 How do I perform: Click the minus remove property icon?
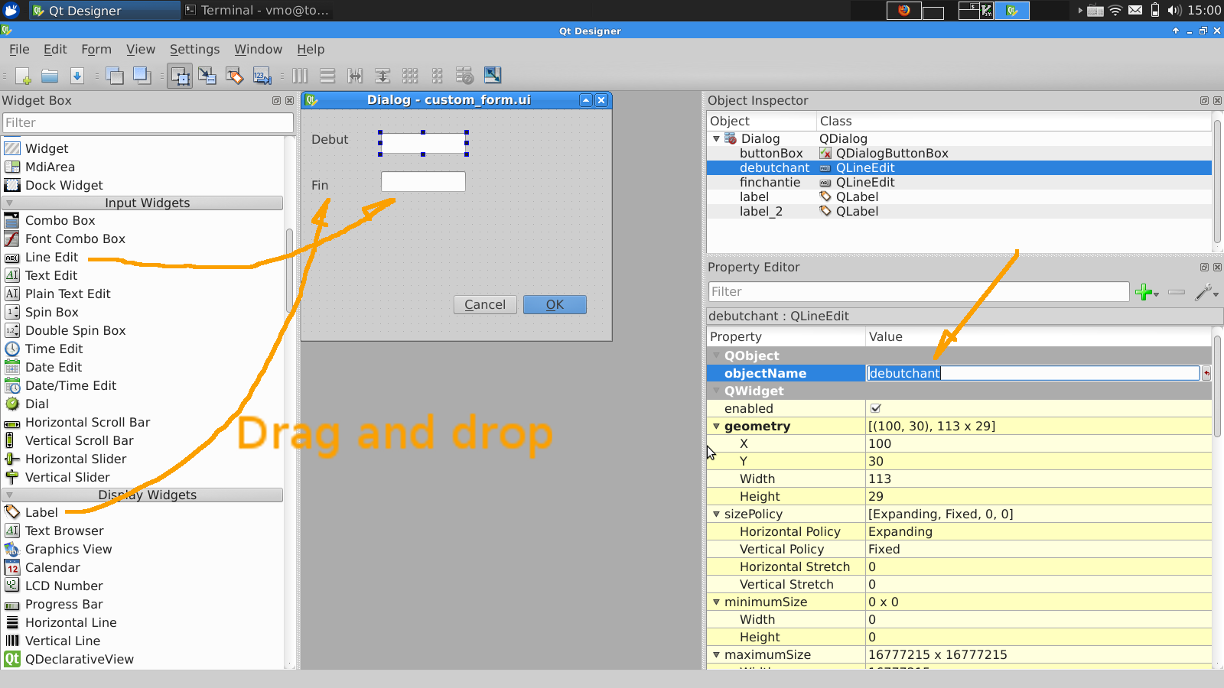coord(1177,292)
